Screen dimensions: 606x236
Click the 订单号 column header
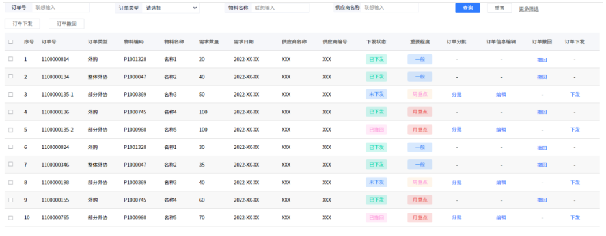pos(49,41)
